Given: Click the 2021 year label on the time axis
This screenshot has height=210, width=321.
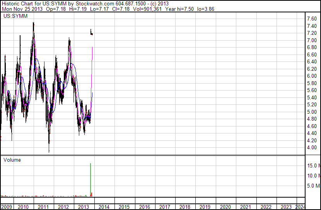Looking at the screenshot, I should click(x=246, y=207).
